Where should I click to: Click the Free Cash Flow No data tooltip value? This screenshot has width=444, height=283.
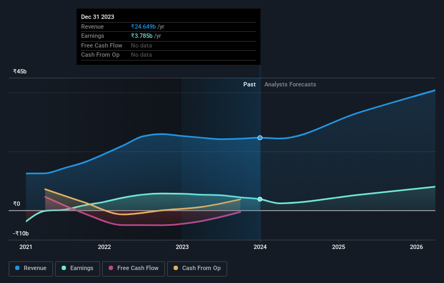(x=141, y=45)
